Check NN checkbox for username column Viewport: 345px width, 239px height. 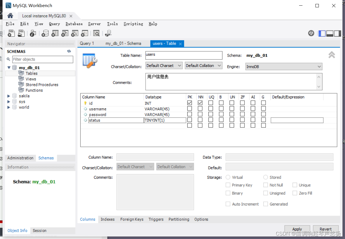pyautogui.click(x=200, y=109)
